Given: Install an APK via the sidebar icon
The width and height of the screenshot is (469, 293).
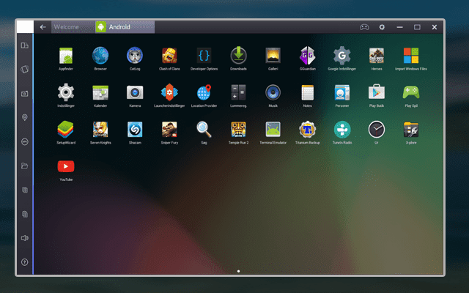Looking at the screenshot, I should coord(24,141).
